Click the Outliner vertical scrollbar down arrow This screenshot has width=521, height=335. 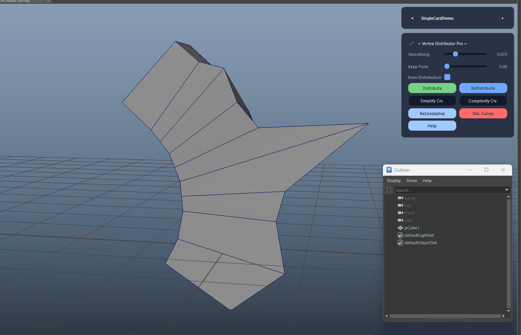point(508,311)
